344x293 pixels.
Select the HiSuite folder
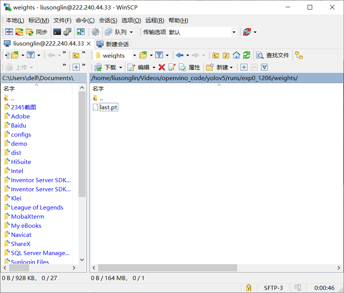pos(21,162)
